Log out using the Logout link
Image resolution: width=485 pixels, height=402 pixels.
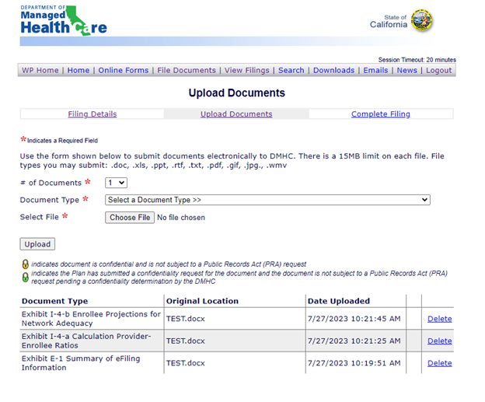click(x=438, y=70)
